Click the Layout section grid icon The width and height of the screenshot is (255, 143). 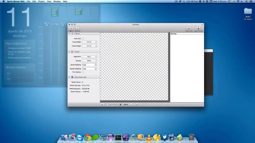(72, 52)
